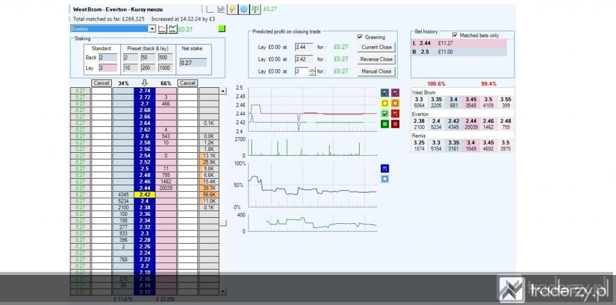Click Remis back price 3.35
616x305 pixels.
click(454, 146)
